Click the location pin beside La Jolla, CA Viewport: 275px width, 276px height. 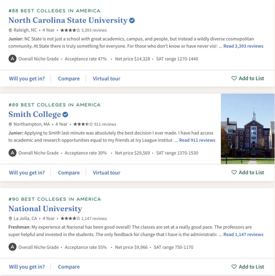coord(10,219)
